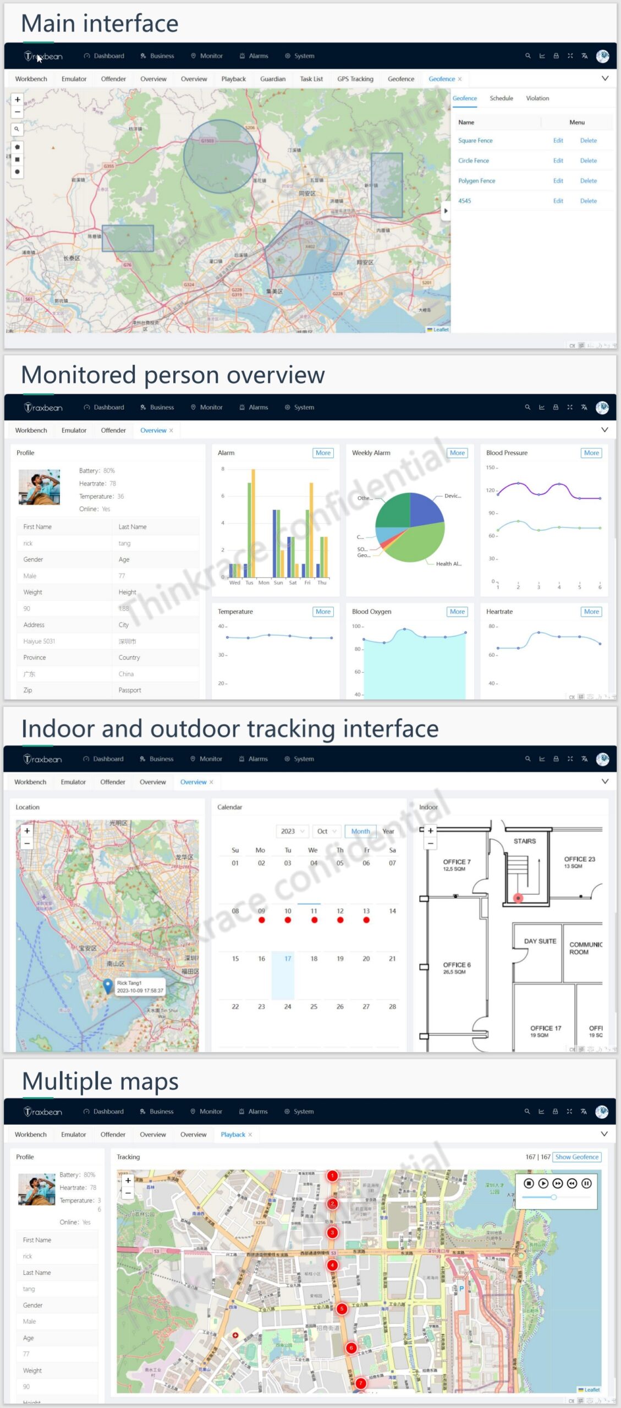Screen dimensions: 621x1408
Task: Switch calendar to Year view
Action: pos(388,831)
